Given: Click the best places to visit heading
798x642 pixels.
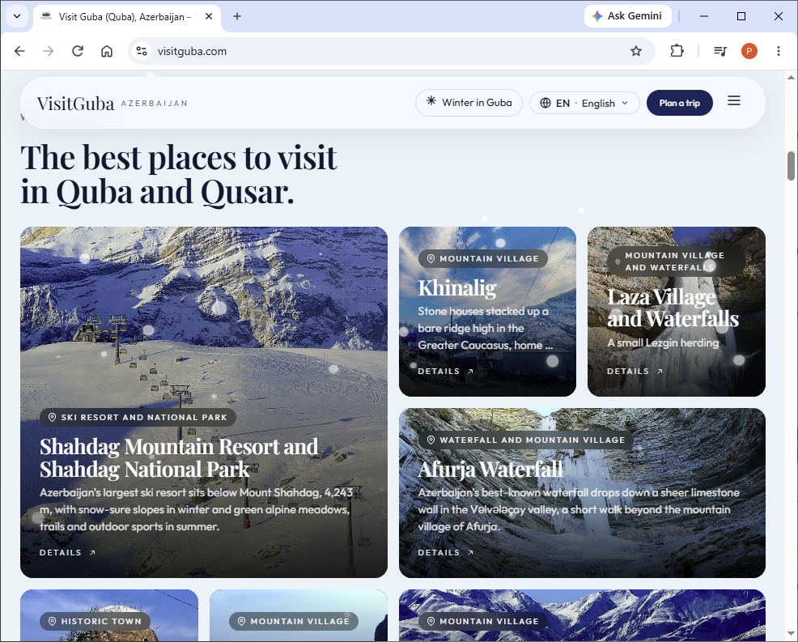Looking at the screenshot, I should point(179,175).
